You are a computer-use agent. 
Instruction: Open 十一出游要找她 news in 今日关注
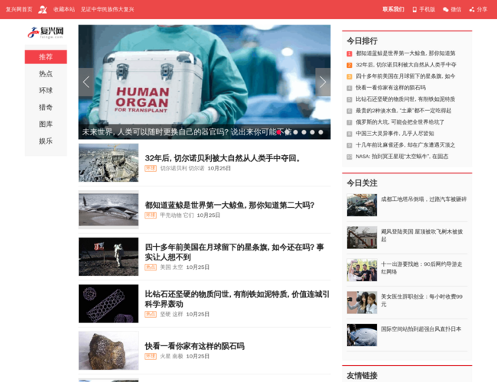click(421, 268)
